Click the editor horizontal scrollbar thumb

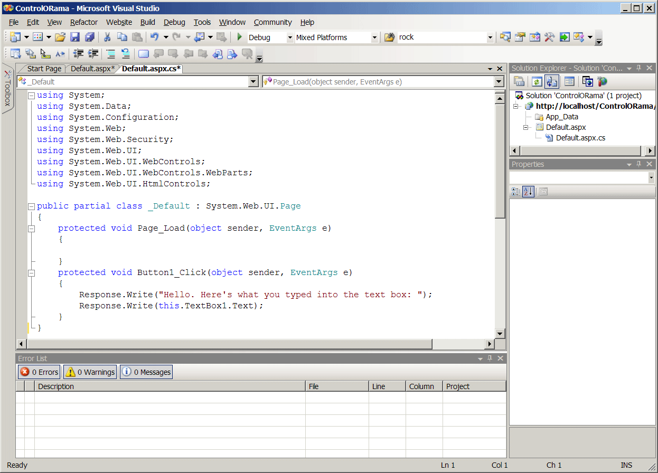click(x=228, y=344)
